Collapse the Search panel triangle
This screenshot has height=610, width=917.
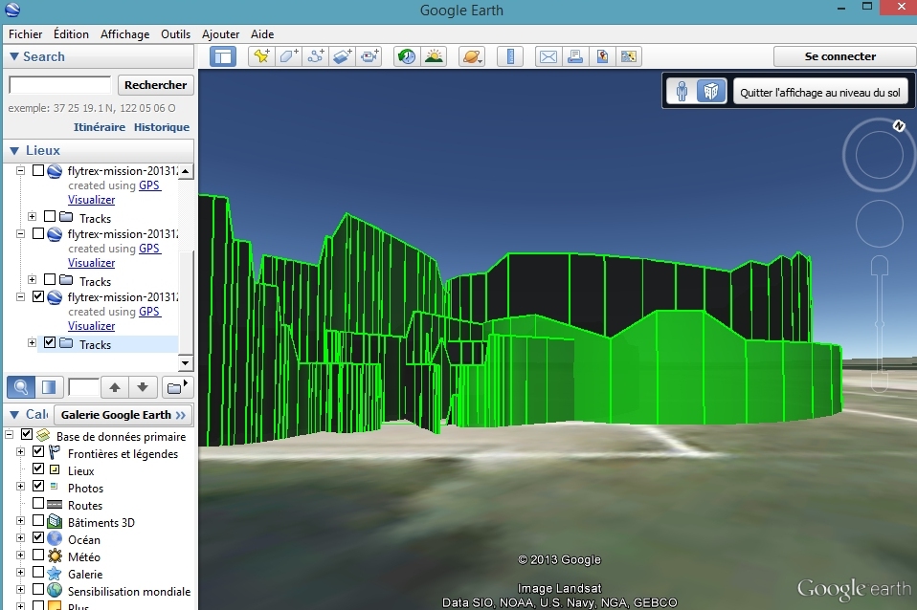[x=14, y=56]
